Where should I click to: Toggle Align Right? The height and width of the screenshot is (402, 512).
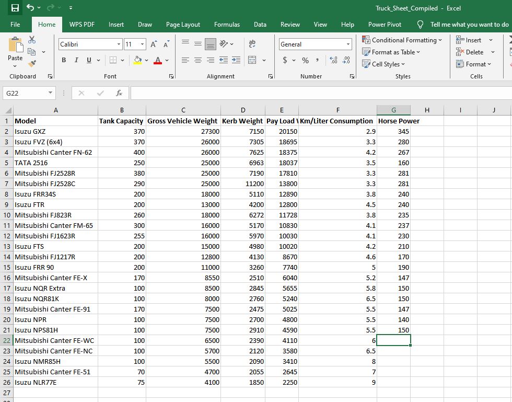click(x=211, y=60)
